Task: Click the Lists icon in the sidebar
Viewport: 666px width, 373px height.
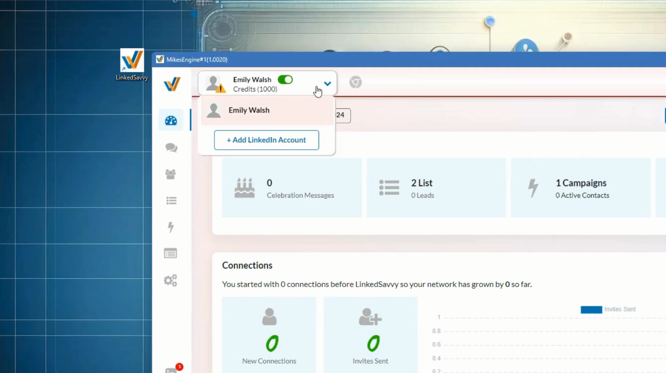Action: tap(171, 200)
